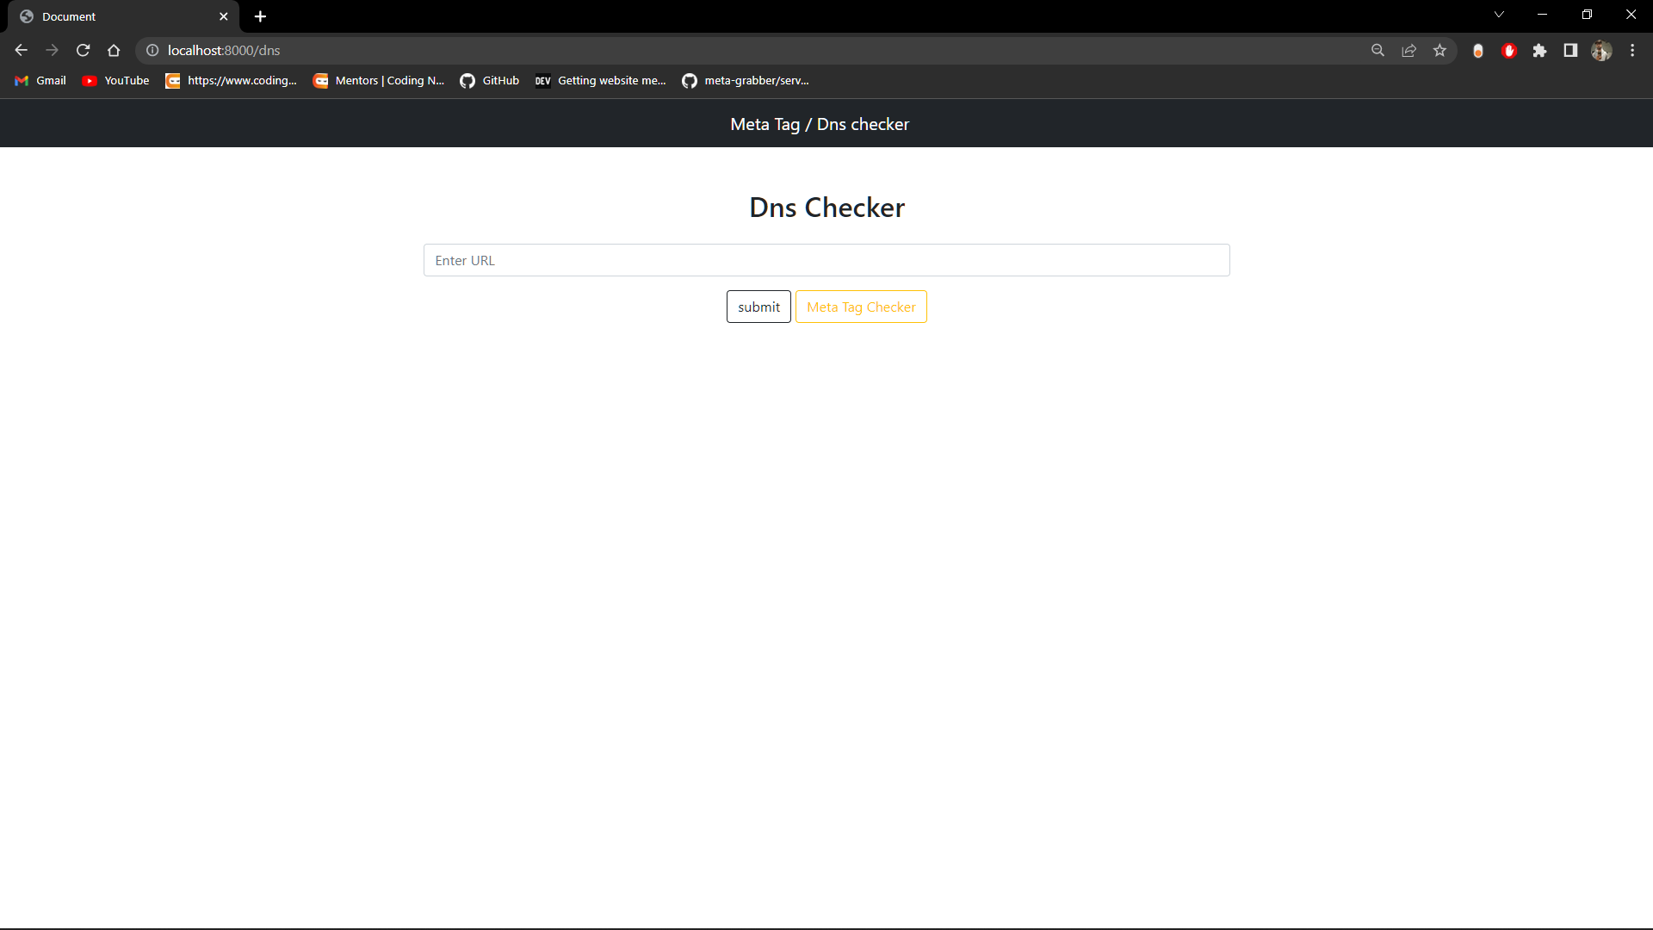Close the Document tab
The width and height of the screenshot is (1653, 930).
click(x=224, y=16)
